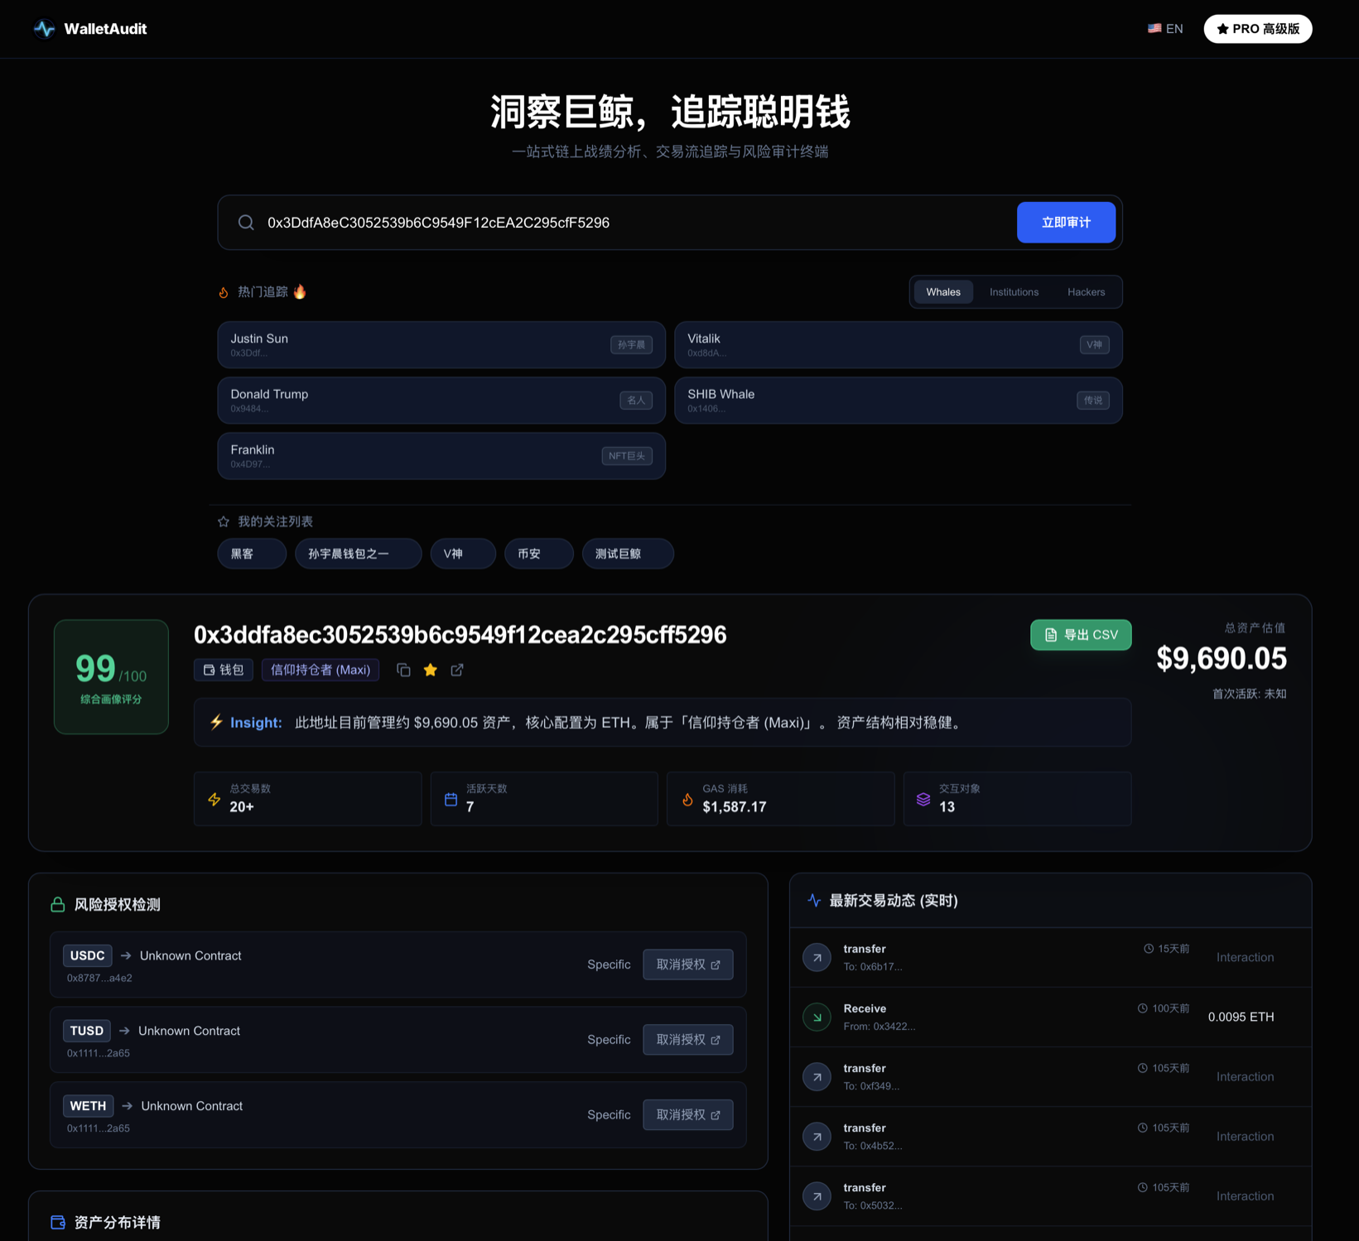Click the total transactions bolt icon
The width and height of the screenshot is (1359, 1241).
[214, 799]
